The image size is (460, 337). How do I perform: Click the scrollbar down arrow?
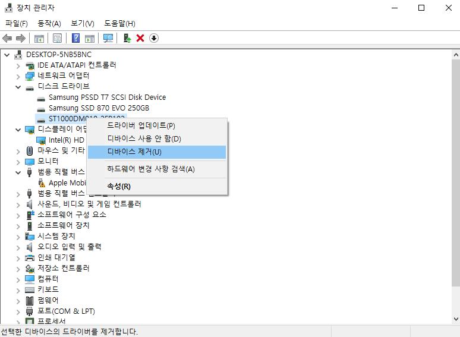(456, 319)
